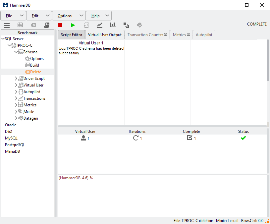Viewport: 270px width, 224px height.
Task: Open the Edit menu
Action: point(39,16)
